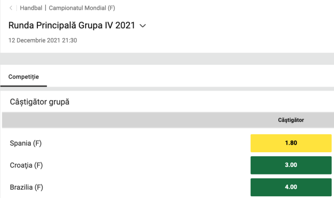Click the breadcrumb divider between Handbal and Campionatul
The height and width of the screenshot is (198, 334).
pyautogui.click(x=45, y=8)
